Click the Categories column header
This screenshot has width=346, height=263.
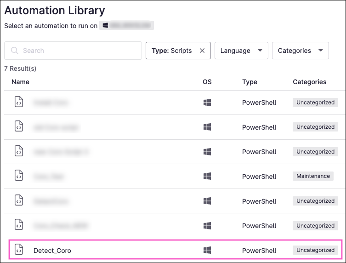click(309, 82)
